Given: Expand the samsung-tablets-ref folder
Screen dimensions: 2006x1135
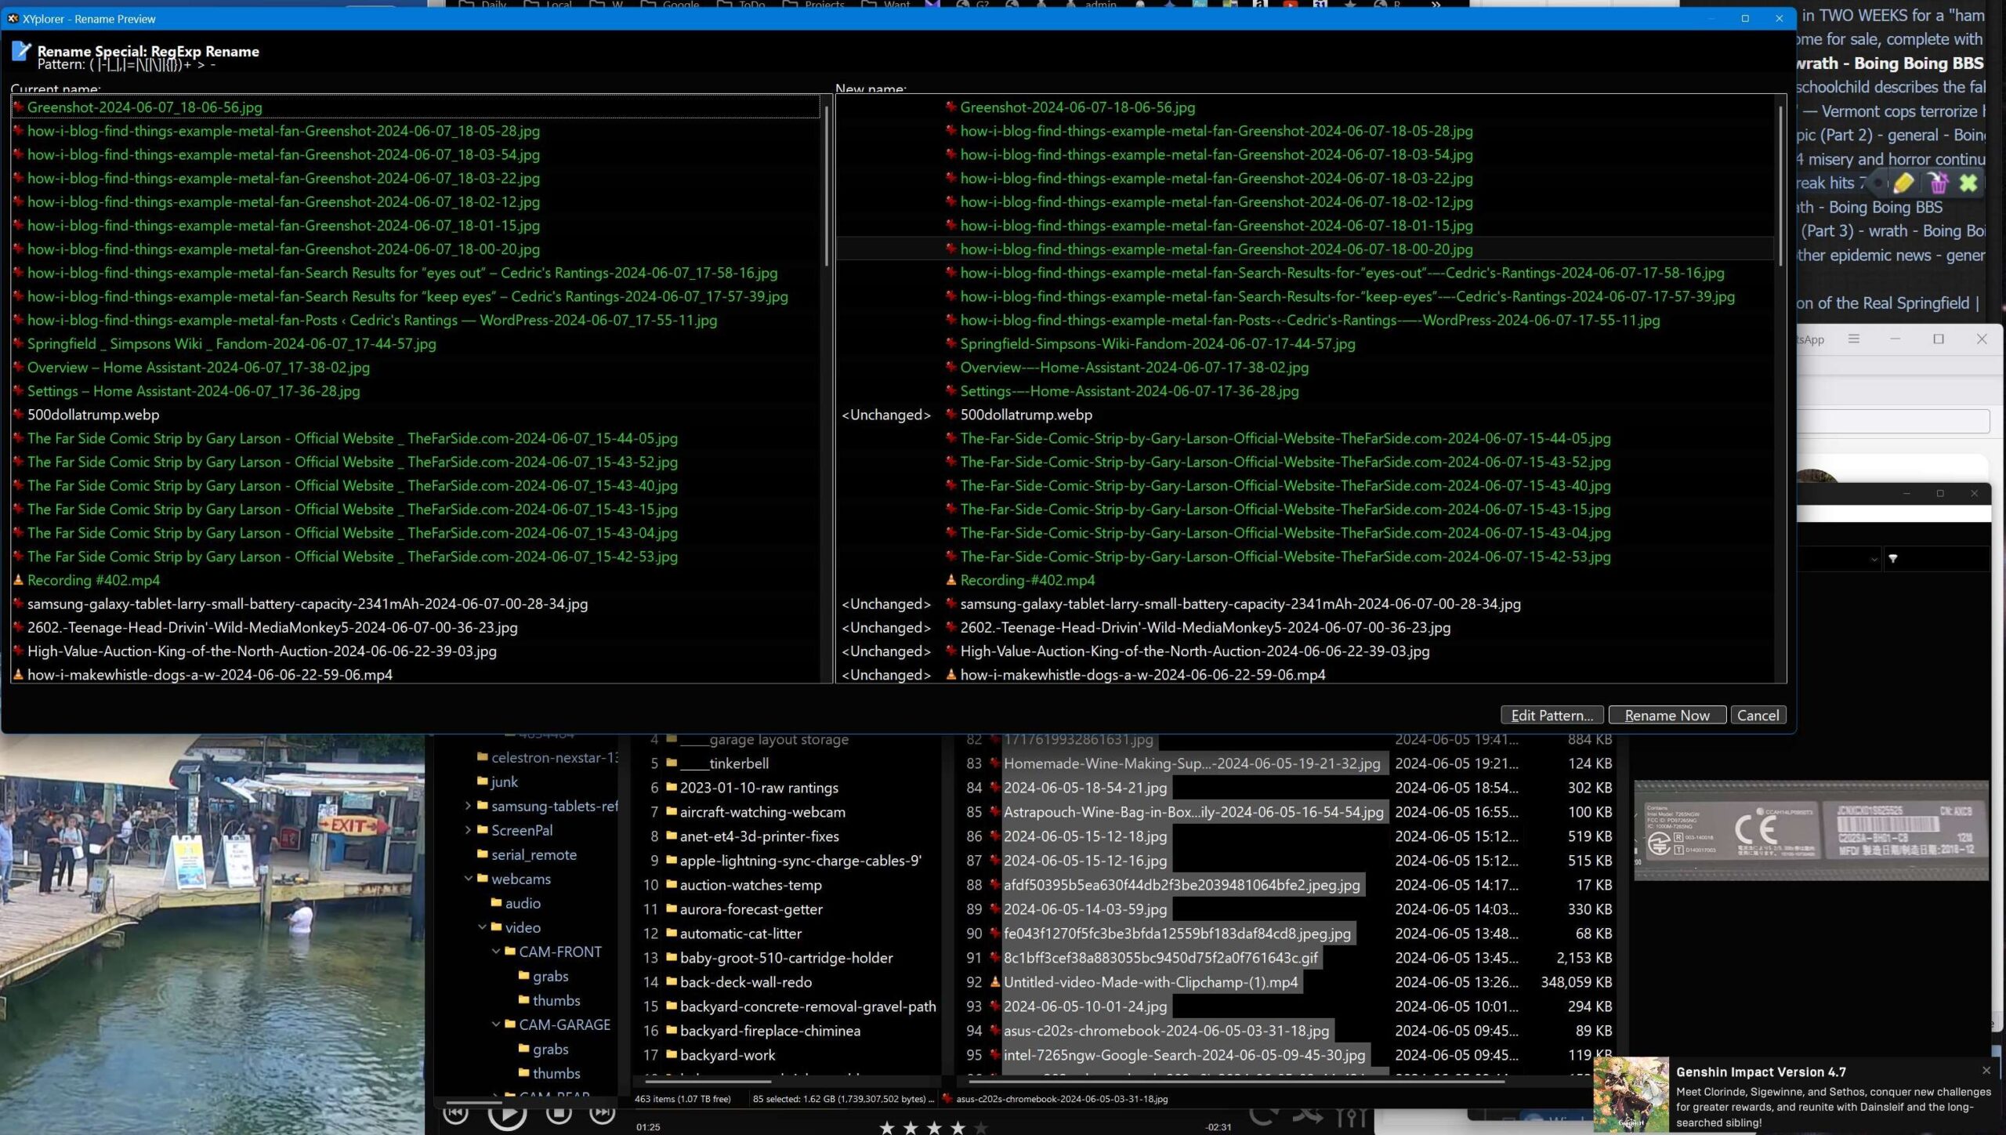Looking at the screenshot, I should (469, 806).
